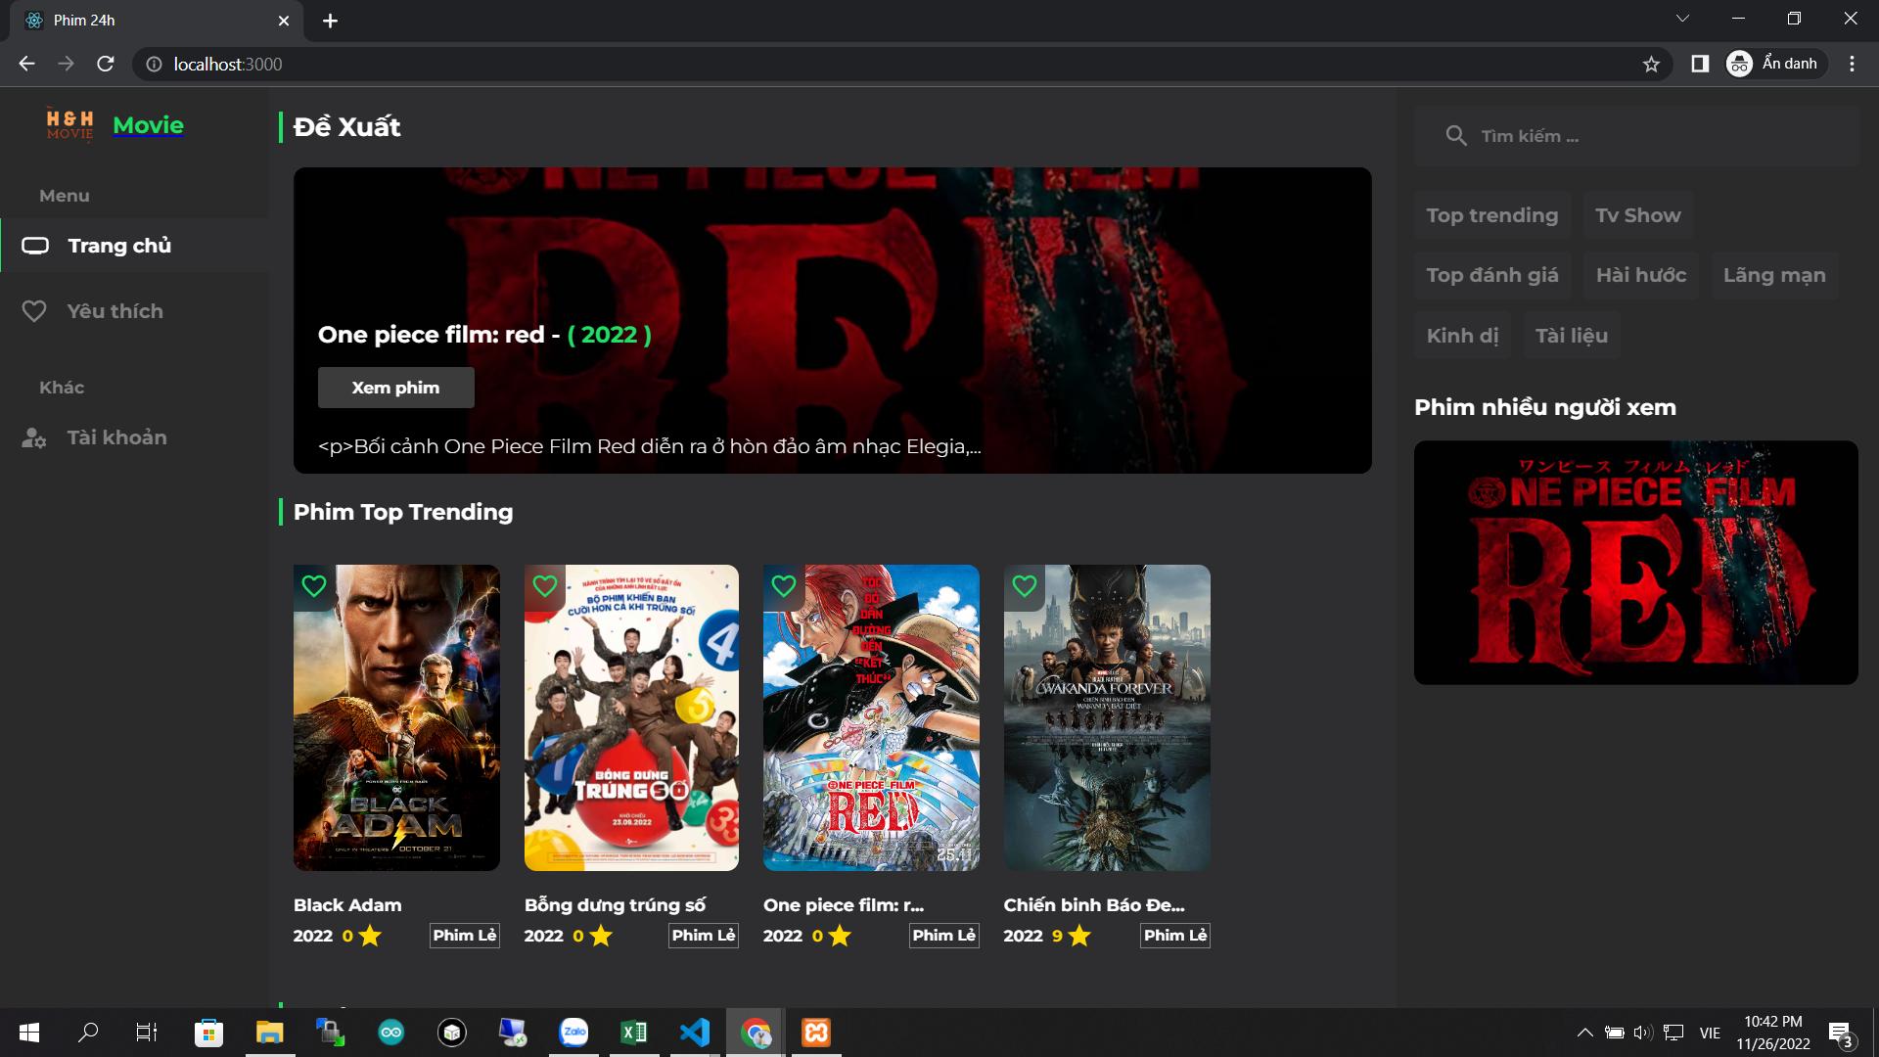Open One Piece Film Red popular thumbnail
1879x1057 pixels.
(x=1635, y=562)
